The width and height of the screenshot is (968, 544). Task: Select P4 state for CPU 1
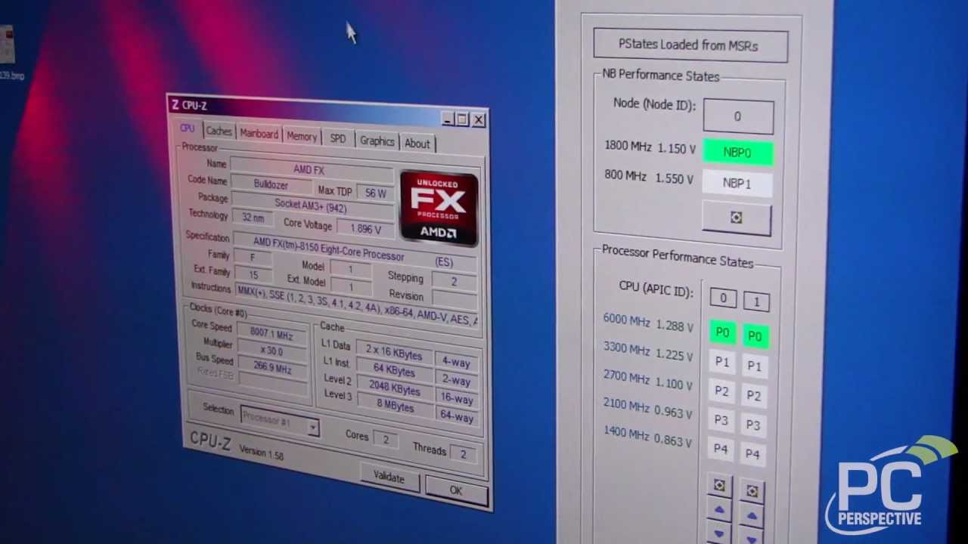(x=752, y=453)
